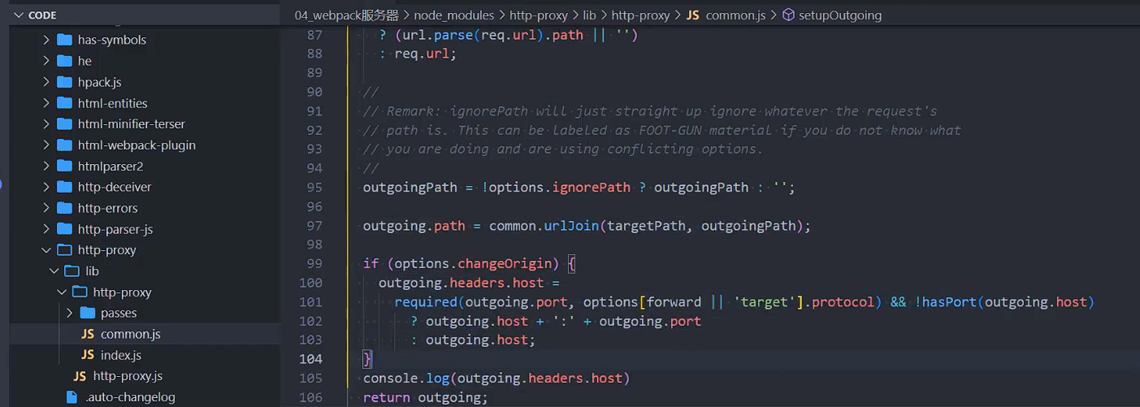
Task: Collapse the CODE explorer section chevron
Action: click(19, 15)
